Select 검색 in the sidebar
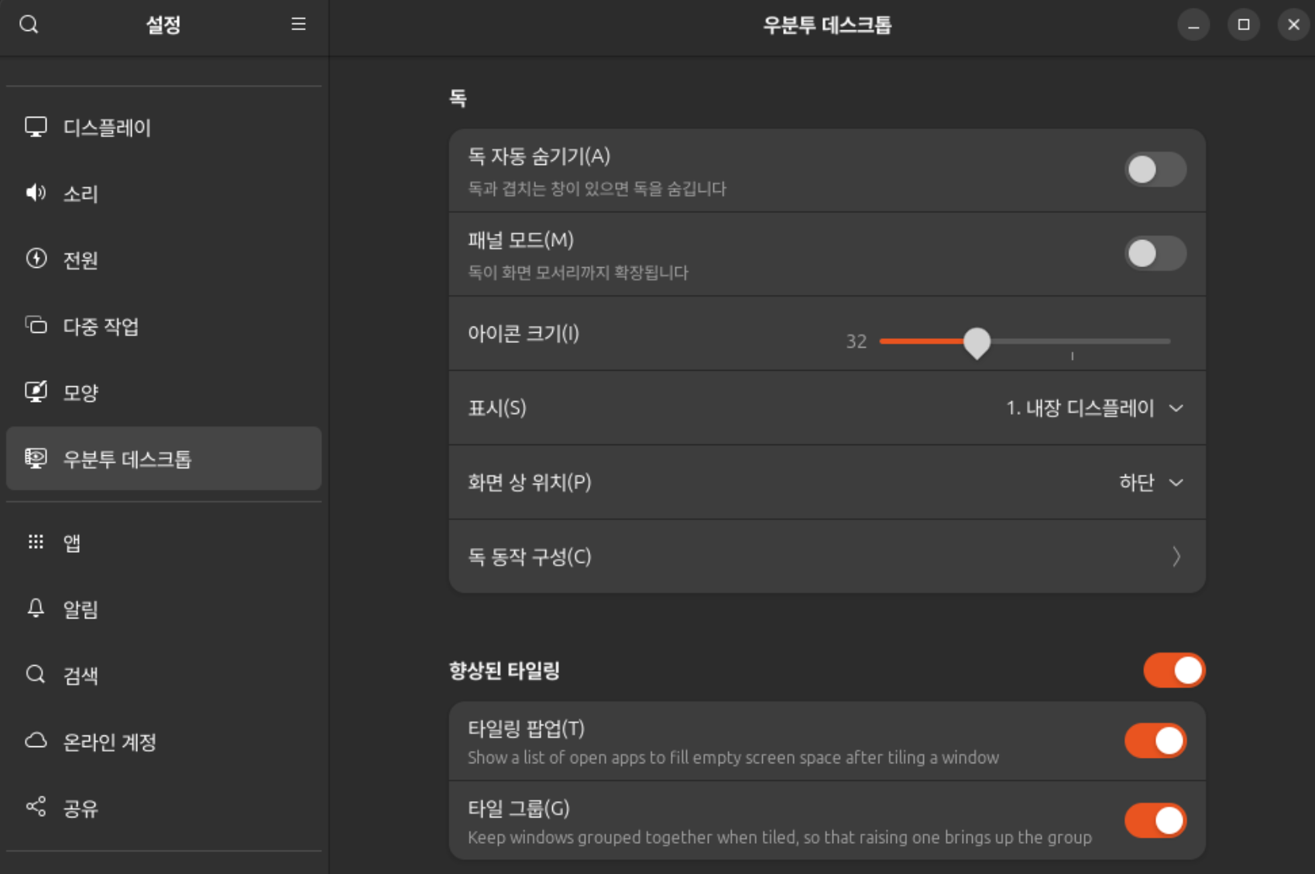 point(163,675)
